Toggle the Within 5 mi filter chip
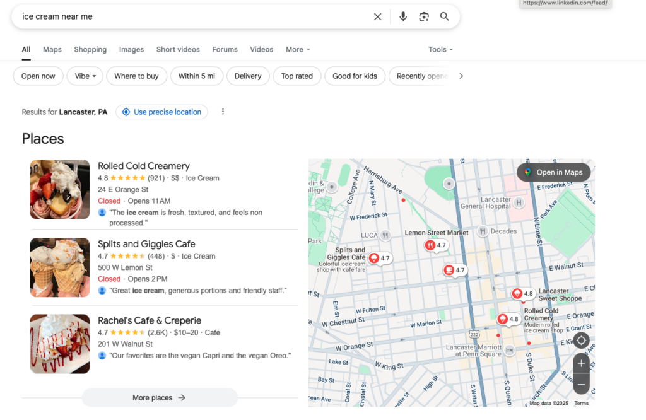Viewport: 646px width, 420px height. 197,76
